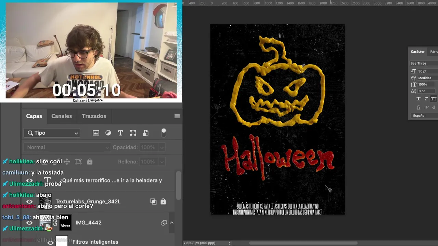438x246 pixels.
Task: Click the lock all padlock icon
Action: point(90,162)
